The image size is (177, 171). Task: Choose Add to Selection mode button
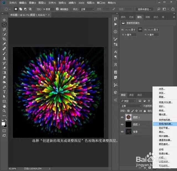(20, 9)
